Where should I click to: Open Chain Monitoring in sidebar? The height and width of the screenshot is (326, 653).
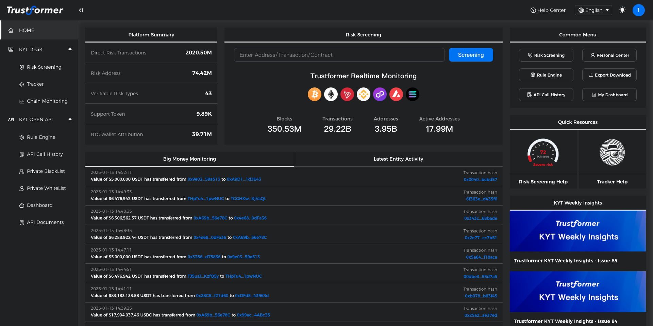tap(44, 101)
